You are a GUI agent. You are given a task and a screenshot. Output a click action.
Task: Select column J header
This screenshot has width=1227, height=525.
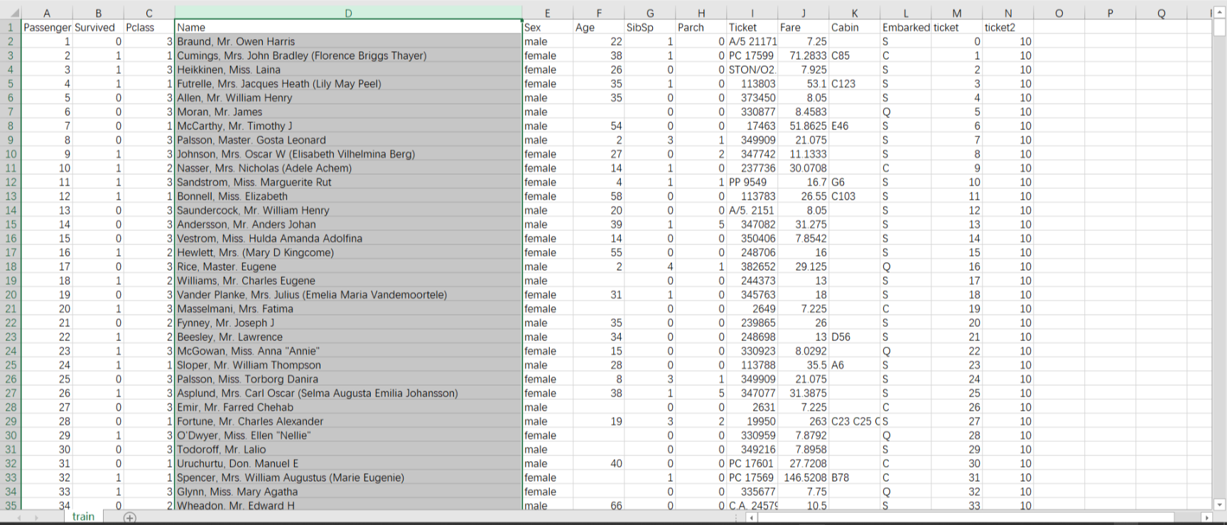(804, 13)
